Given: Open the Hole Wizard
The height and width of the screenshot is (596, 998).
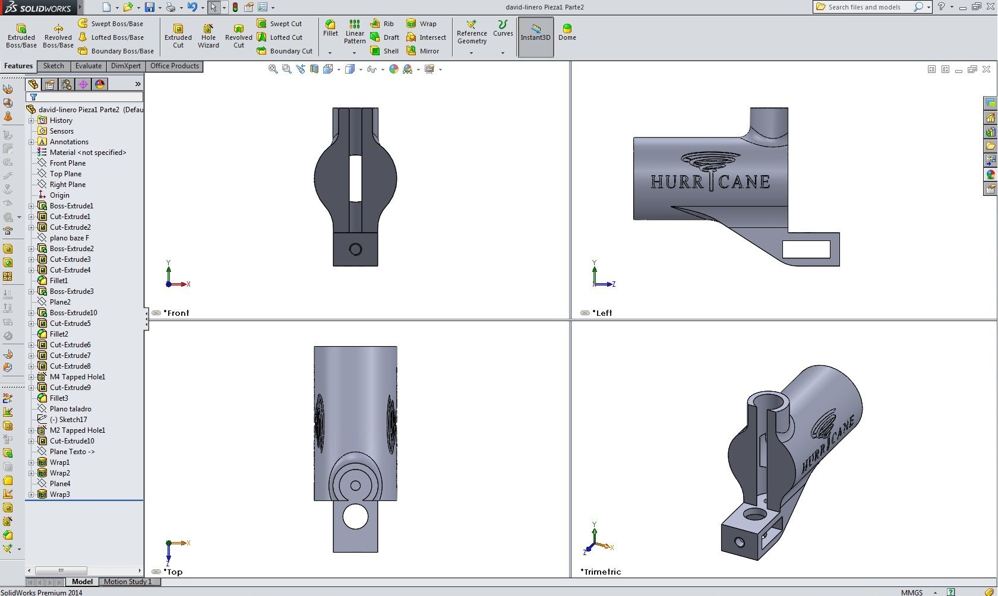Looking at the screenshot, I should [209, 36].
